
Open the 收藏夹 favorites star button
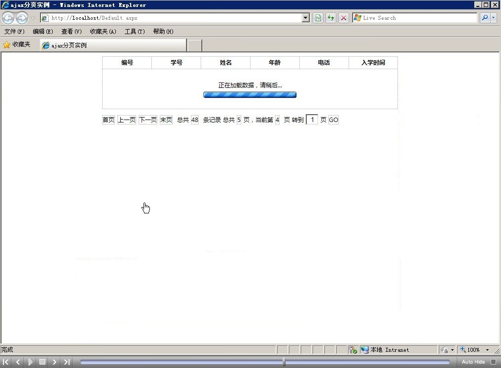tap(17, 45)
